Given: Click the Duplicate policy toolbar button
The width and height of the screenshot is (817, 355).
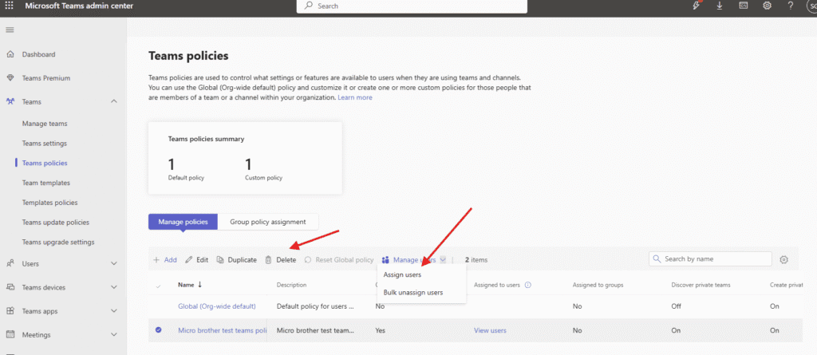Looking at the screenshot, I should (236, 260).
